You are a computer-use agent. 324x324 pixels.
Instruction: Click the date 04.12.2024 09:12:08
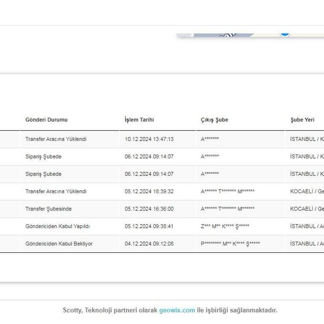pos(149,244)
